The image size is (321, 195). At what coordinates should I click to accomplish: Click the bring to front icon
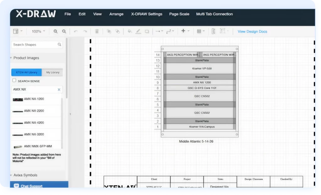109,31
